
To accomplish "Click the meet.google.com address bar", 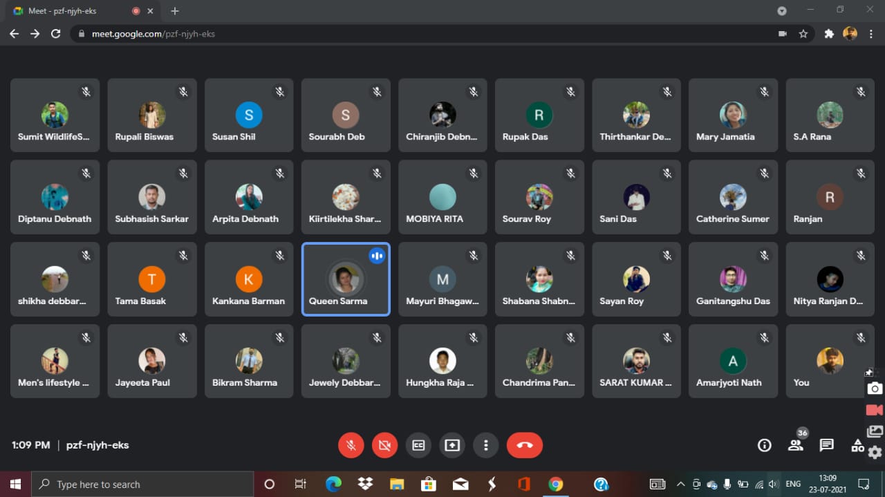I will tap(415, 34).
